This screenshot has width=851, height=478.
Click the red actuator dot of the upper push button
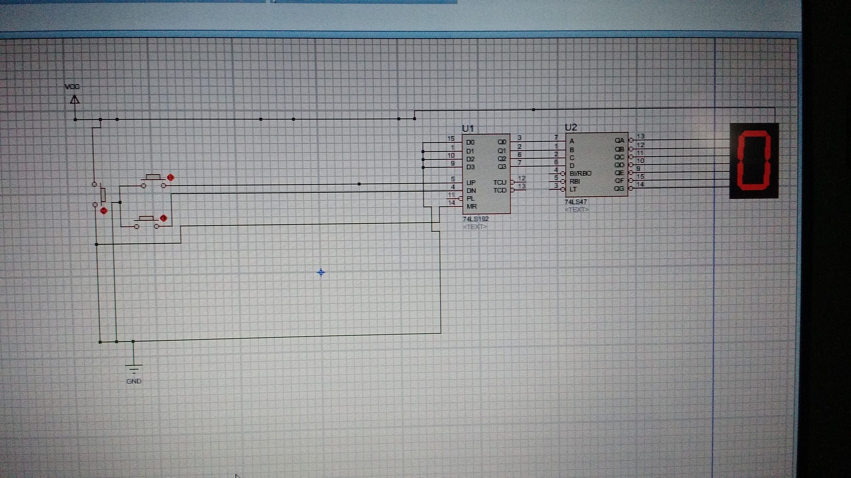pyautogui.click(x=170, y=178)
